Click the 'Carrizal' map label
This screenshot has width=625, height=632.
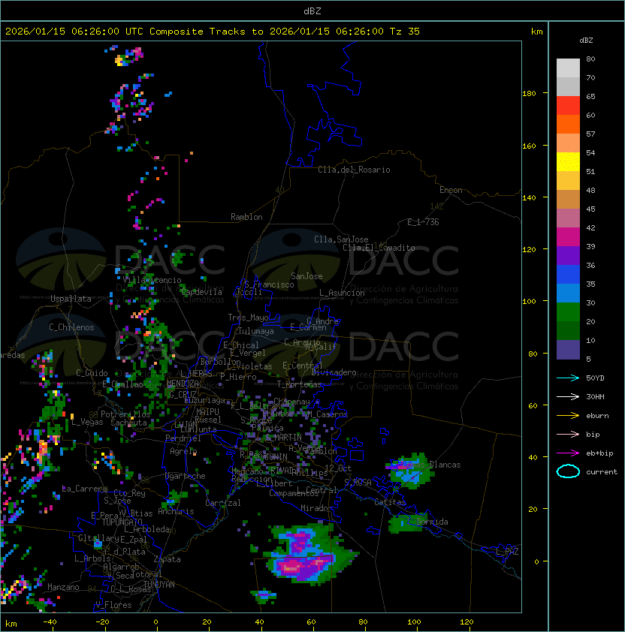pos(222,503)
